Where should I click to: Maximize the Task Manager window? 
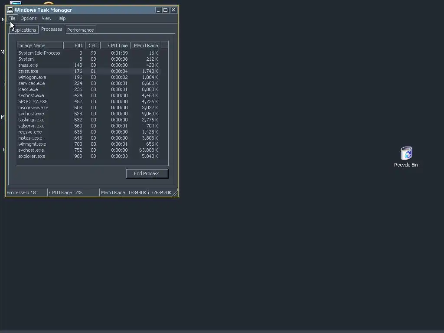165,10
